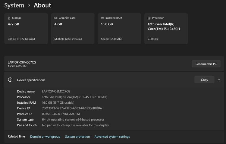Select the Processor i5-12450H card
Screen dimensions: 226x144
pyautogui.click(x=166, y=29)
